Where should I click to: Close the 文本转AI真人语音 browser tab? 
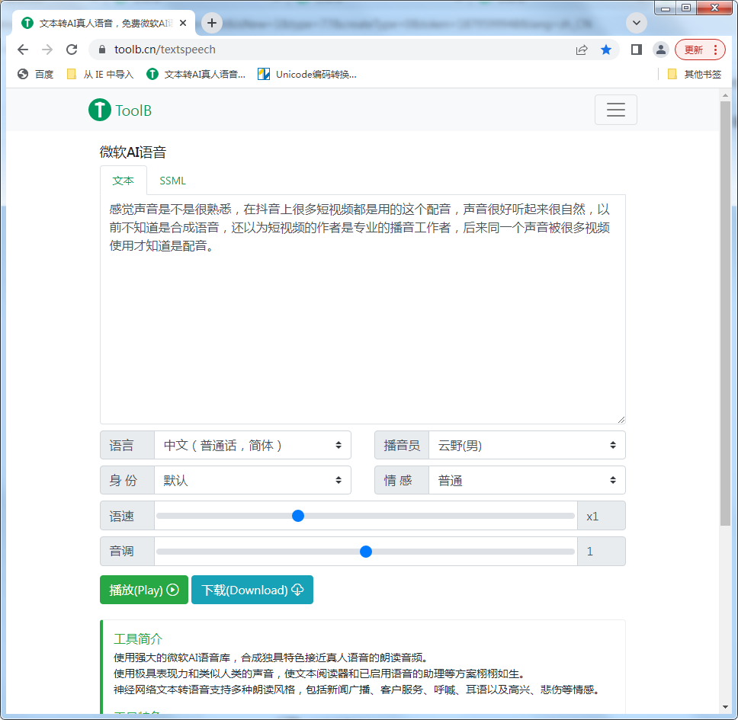click(x=183, y=23)
